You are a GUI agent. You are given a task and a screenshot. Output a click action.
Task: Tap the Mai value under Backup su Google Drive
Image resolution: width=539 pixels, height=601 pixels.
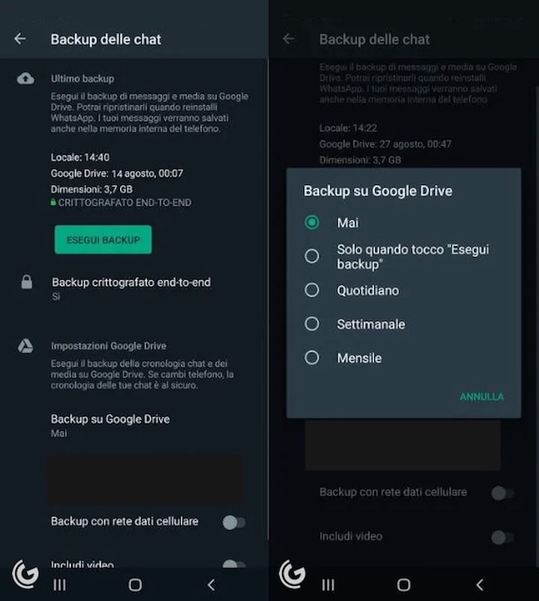point(59,434)
